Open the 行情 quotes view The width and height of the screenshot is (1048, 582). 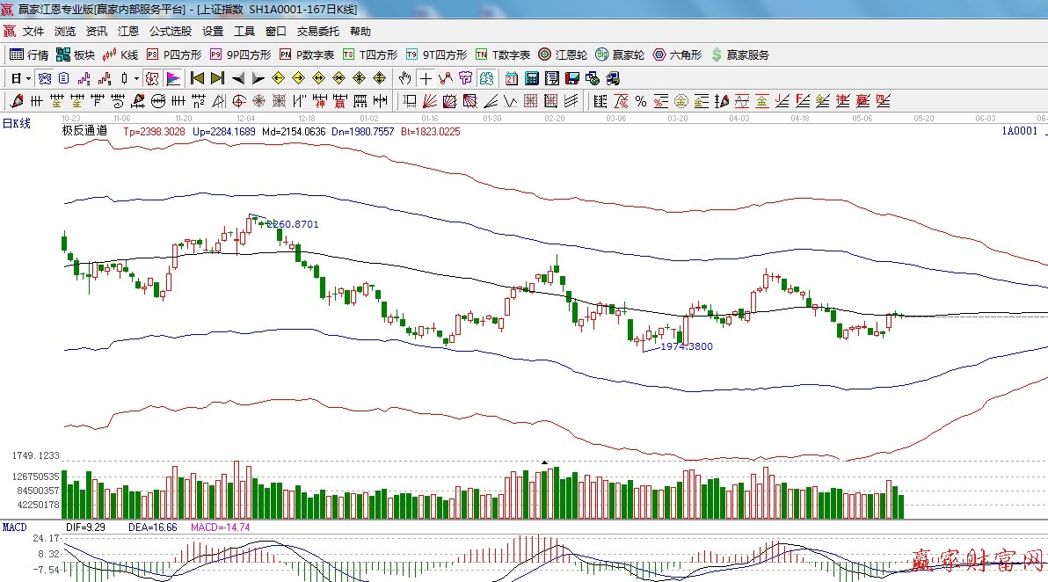29,55
